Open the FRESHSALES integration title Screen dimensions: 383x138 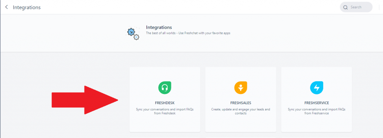(240, 103)
